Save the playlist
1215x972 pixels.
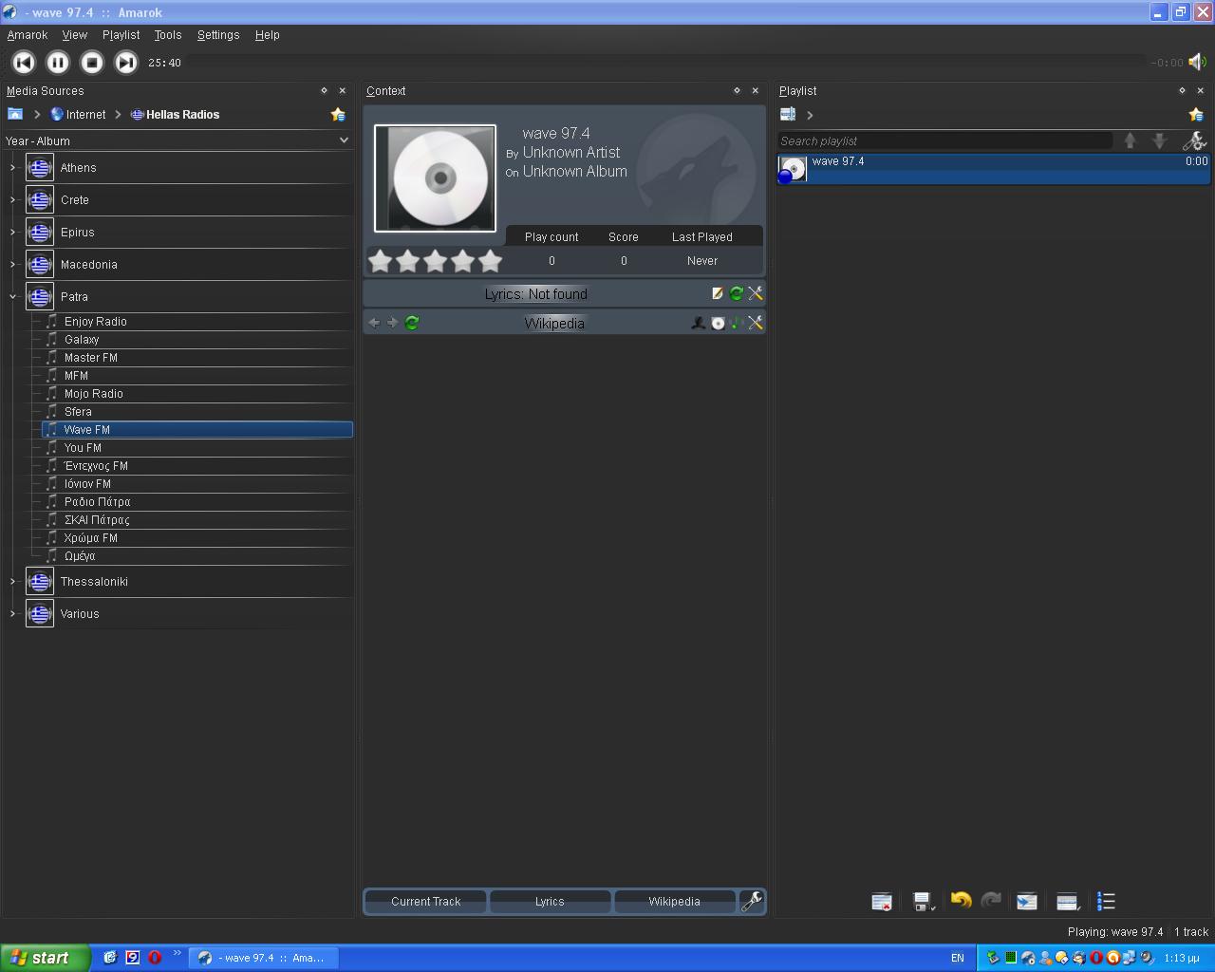(x=924, y=902)
